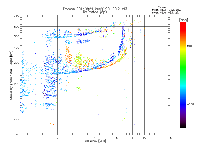Click the y-axis tick label '600'
The width and height of the screenshot is (200, 150).
16,27
